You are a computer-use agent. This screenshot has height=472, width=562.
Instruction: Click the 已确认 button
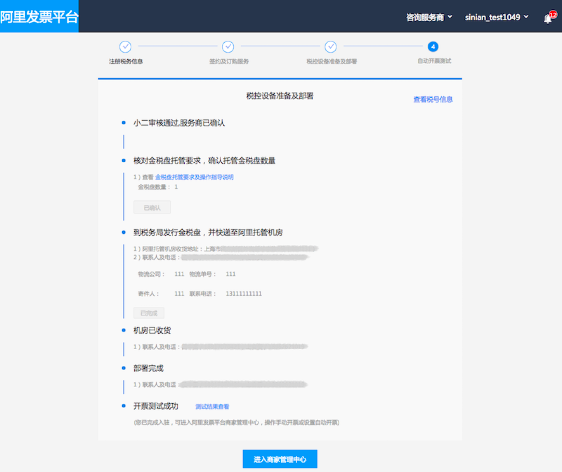[x=152, y=207]
